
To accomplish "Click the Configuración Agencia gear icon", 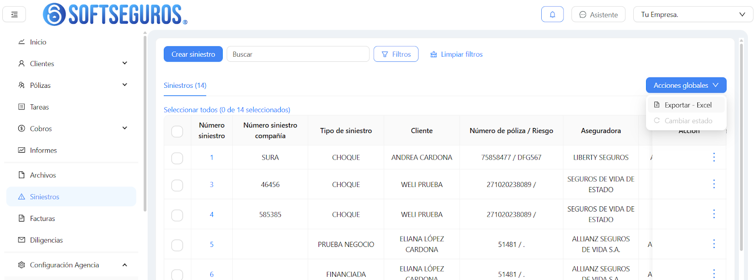I will click(21, 265).
